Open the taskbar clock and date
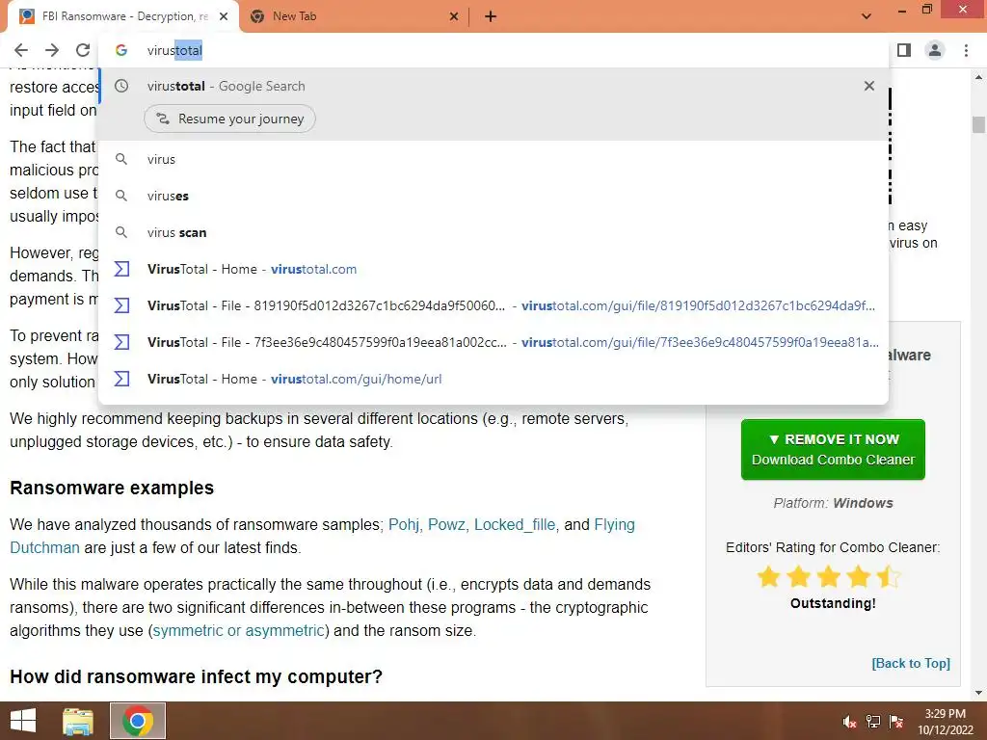 click(x=945, y=722)
